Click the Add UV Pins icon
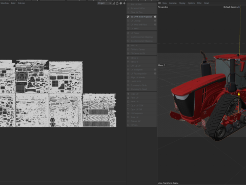 click(x=128, y=4)
